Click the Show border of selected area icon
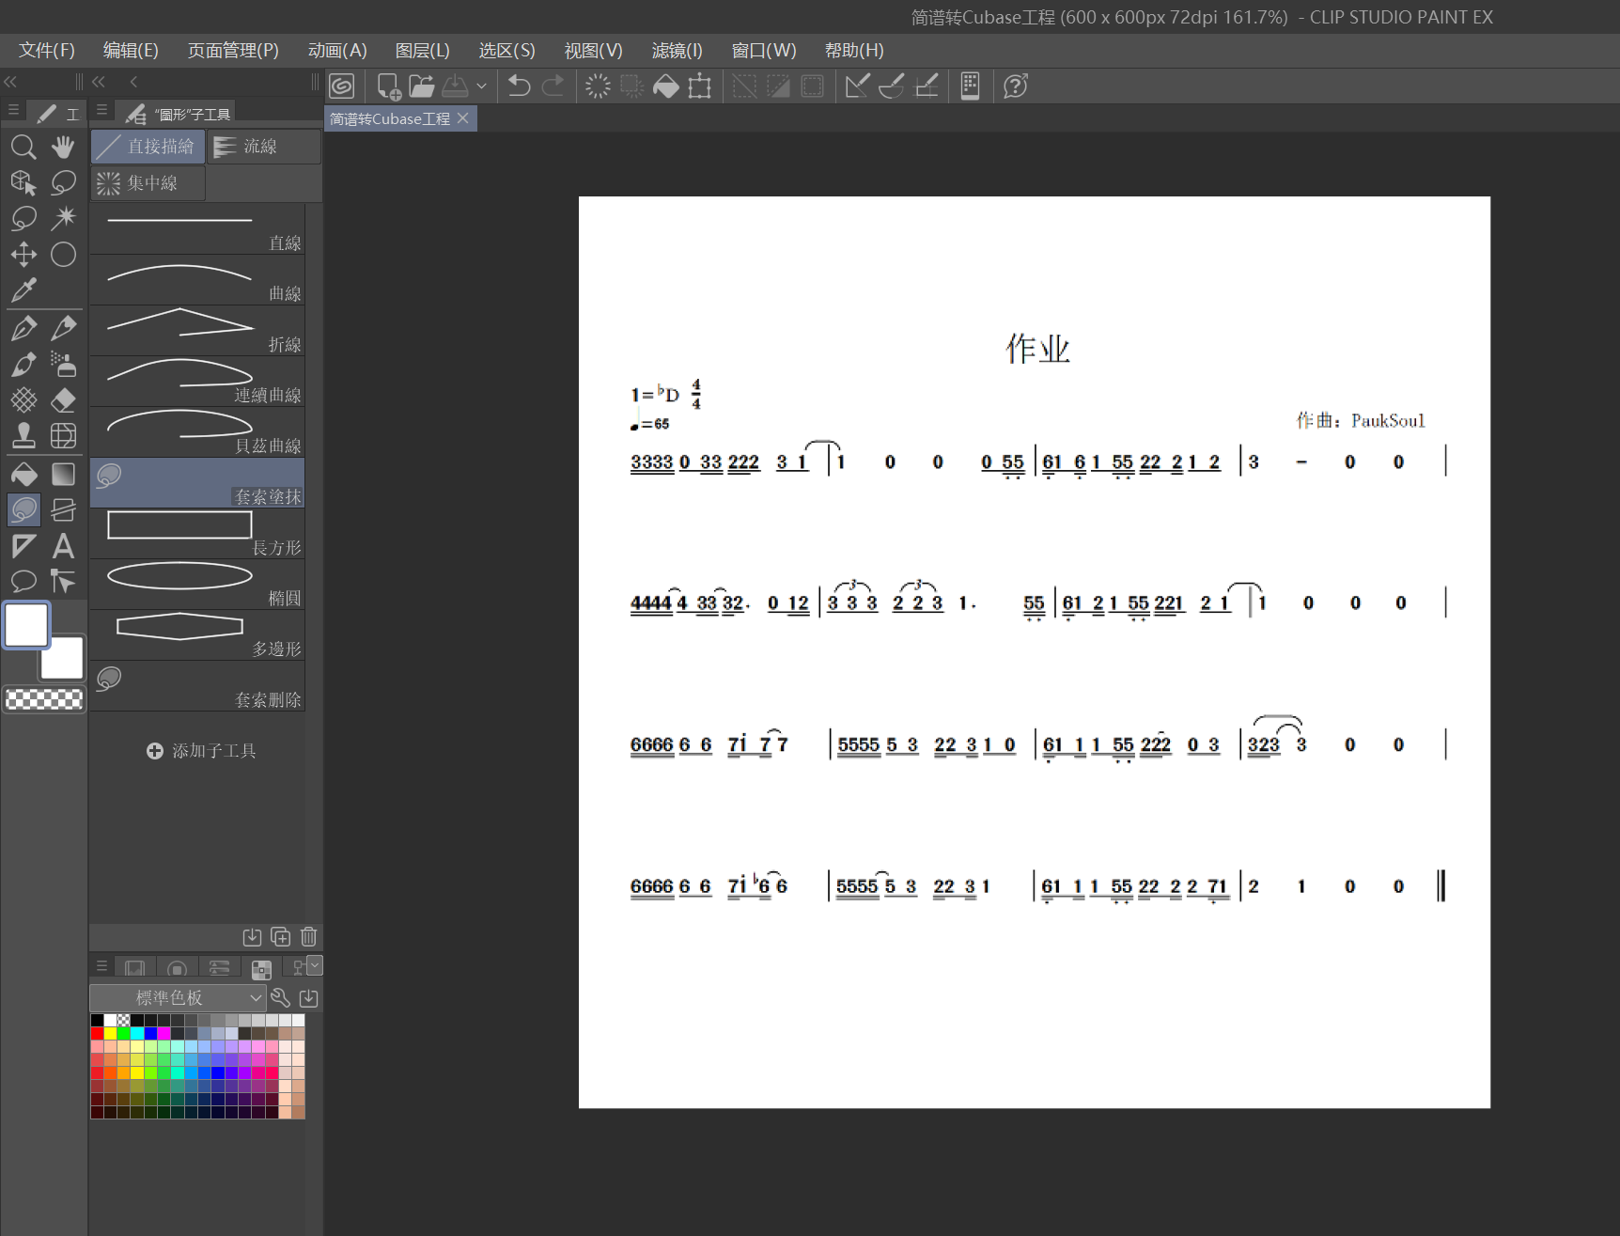This screenshot has width=1620, height=1236. [813, 86]
